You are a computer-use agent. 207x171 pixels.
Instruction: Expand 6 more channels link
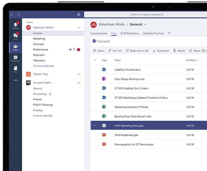tap(42, 116)
